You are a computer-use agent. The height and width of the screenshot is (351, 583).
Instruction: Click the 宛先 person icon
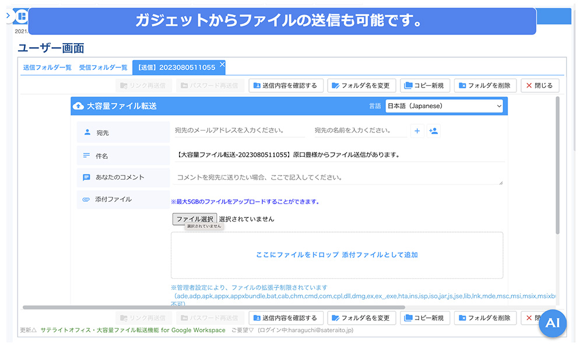[87, 132]
